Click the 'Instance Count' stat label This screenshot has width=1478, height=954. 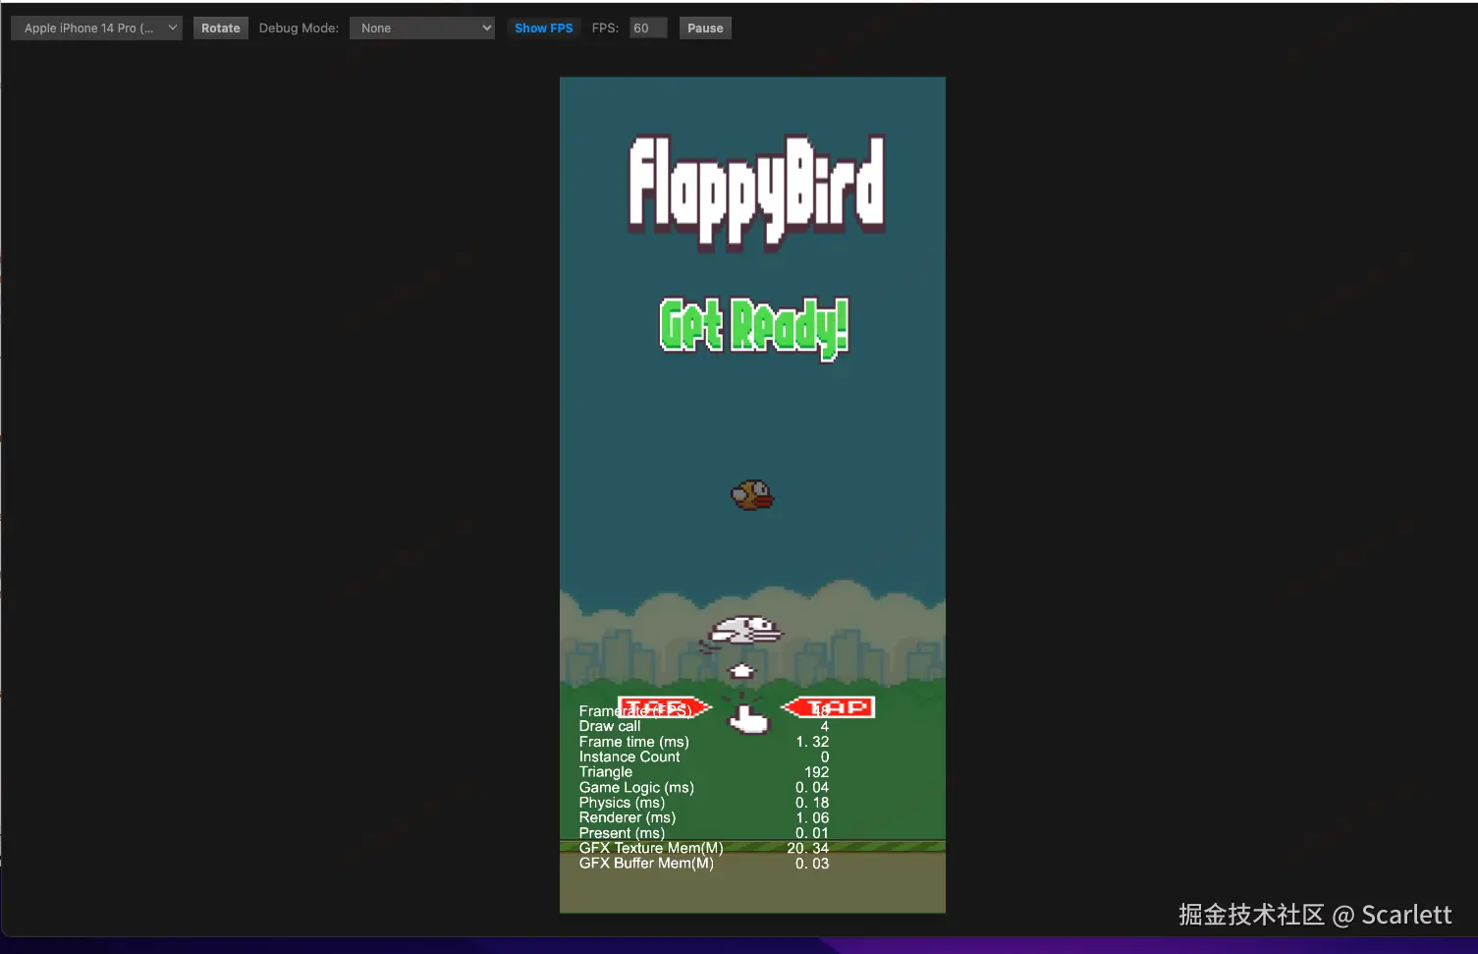630,757
